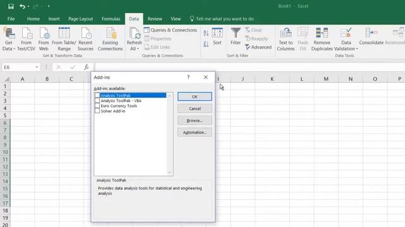
Task: Click the Automation... button
Action: tap(195, 132)
